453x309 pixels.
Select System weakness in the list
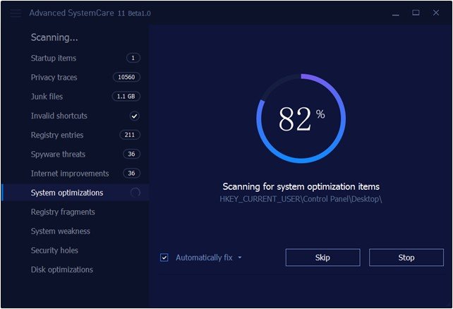tap(75, 231)
